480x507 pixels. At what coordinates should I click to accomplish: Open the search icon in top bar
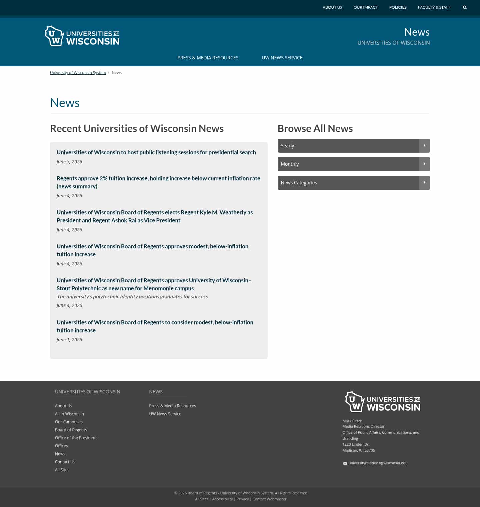coord(465,7)
